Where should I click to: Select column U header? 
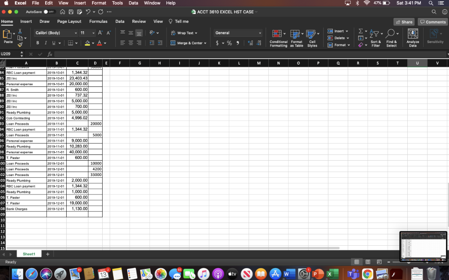click(417, 63)
